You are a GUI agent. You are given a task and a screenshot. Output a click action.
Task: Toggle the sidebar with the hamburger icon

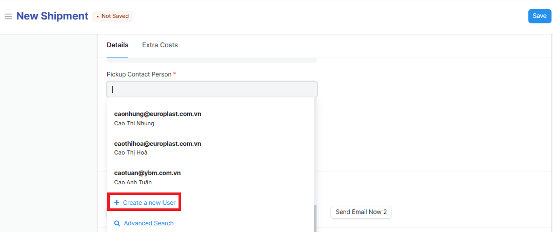click(8, 16)
